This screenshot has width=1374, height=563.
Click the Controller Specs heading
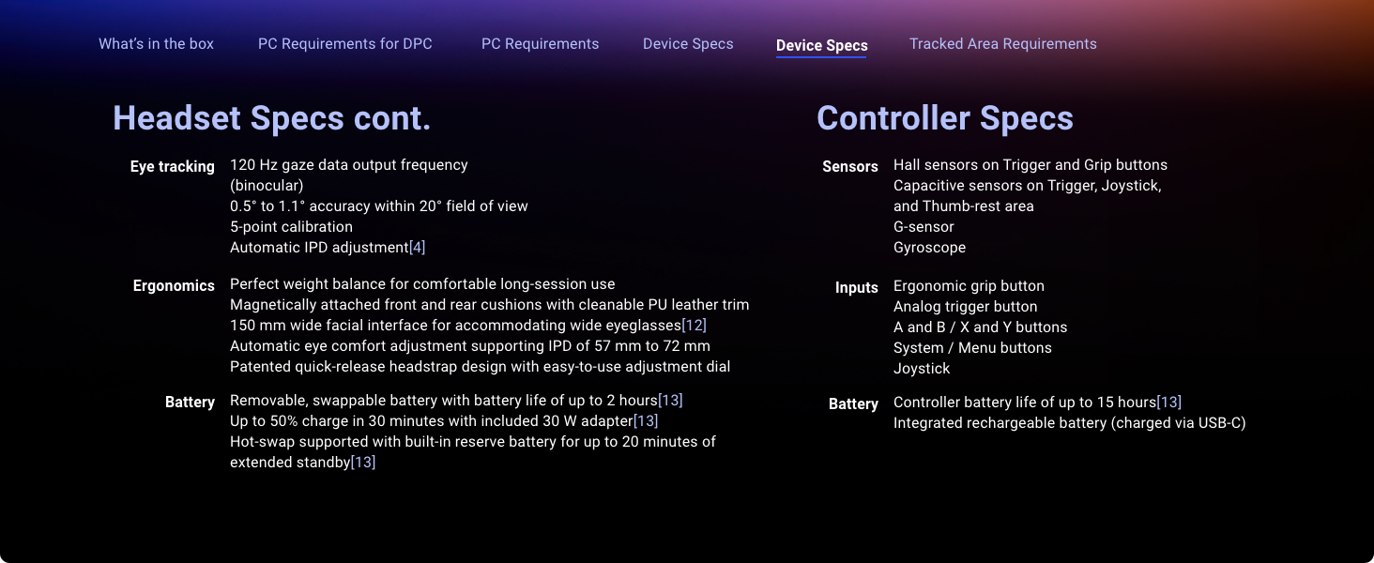point(944,119)
